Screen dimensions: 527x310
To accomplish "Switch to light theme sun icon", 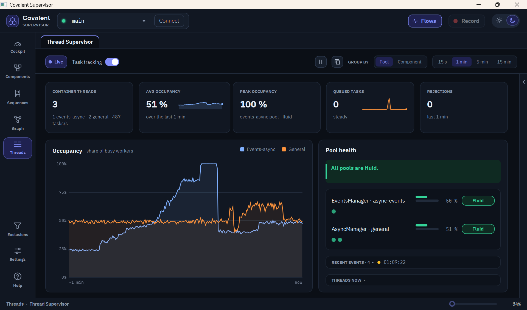I will (499, 21).
